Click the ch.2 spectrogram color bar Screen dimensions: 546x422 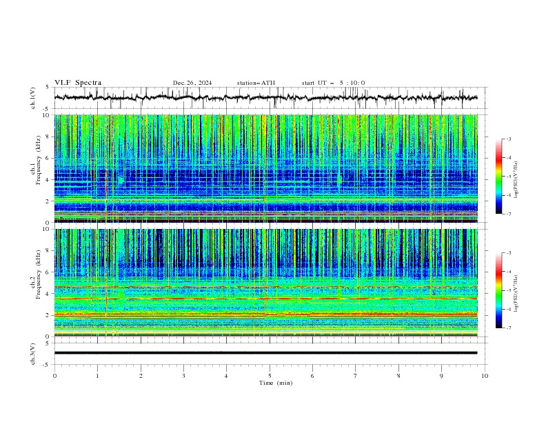tap(498, 290)
